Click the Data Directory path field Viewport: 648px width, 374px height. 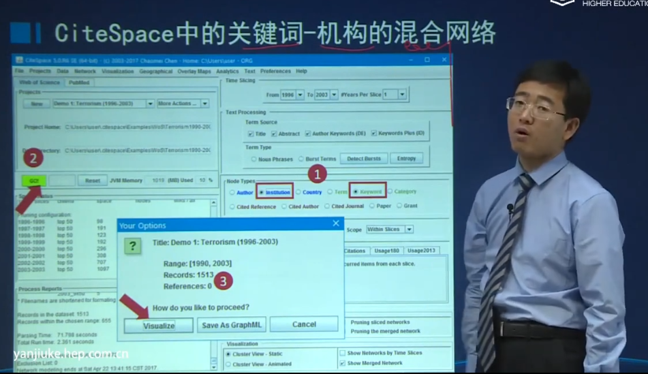click(138, 150)
